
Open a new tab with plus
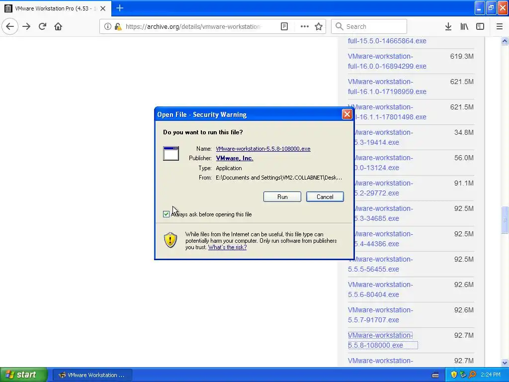tap(120, 8)
